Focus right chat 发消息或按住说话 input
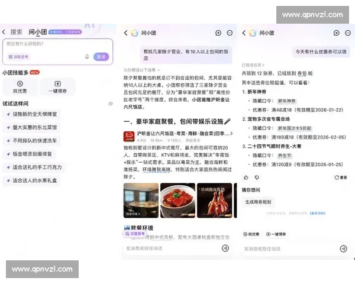This screenshot has width=355, height=284. point(290,249)
